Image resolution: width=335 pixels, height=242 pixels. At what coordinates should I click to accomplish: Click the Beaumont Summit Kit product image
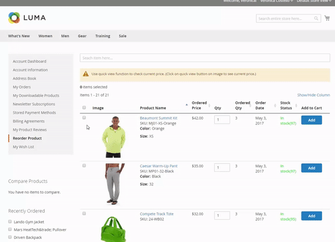point(113,137)
